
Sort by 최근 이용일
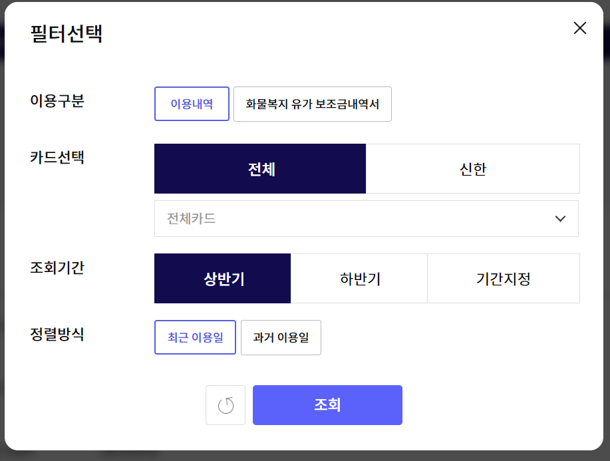195,337
